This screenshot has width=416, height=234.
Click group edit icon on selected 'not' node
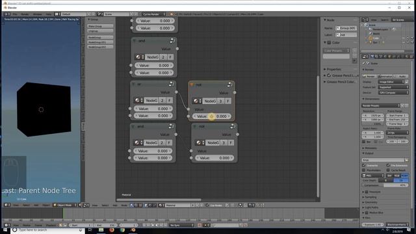pyautogui.click(x=229, y=84)
